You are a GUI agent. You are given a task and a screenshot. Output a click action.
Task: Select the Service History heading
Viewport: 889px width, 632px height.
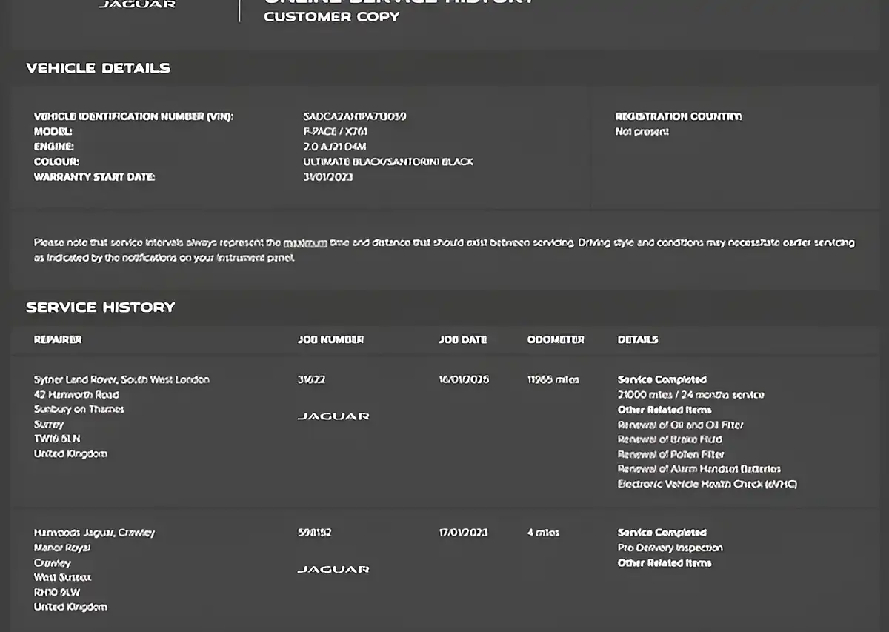click(x=101, y=307)
